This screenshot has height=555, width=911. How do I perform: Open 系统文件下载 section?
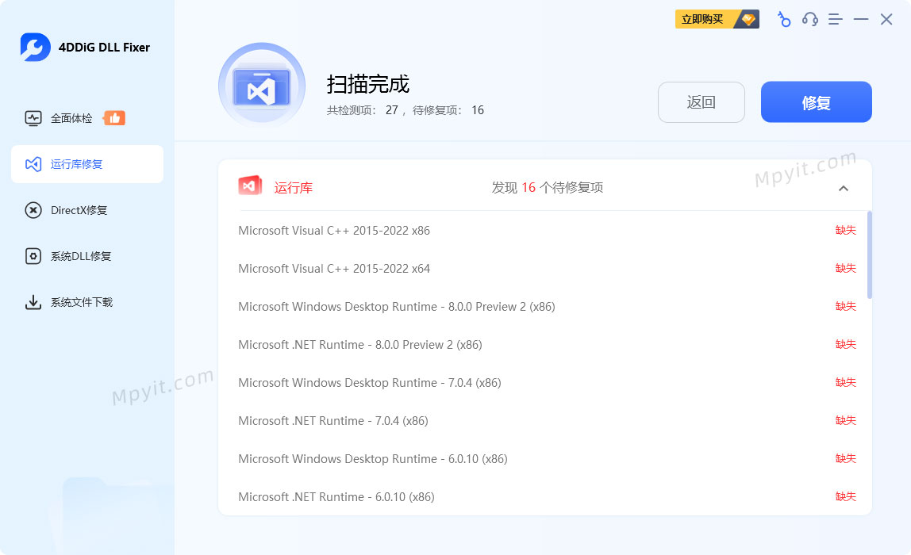coord(87,302)
